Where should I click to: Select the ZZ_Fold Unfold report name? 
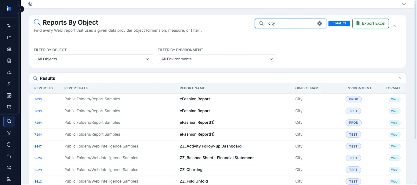point(194,181)
